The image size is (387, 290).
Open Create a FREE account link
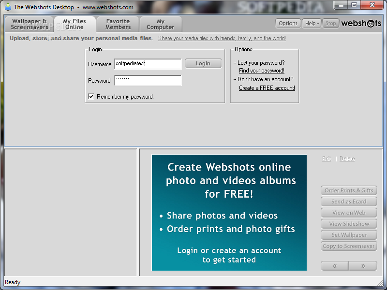point(267,88)
